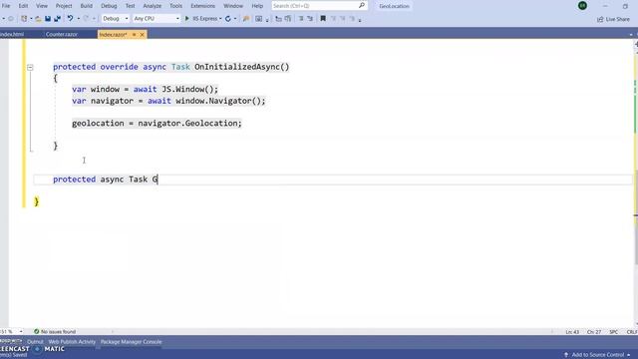Close the Index.razor tab
Screen dimensions: 638x359
click(x=142, y=35)
